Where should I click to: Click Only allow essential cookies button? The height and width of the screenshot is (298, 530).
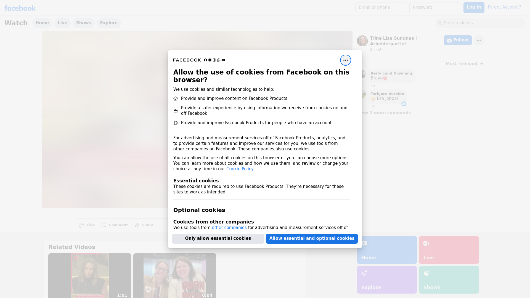[218, 239]
